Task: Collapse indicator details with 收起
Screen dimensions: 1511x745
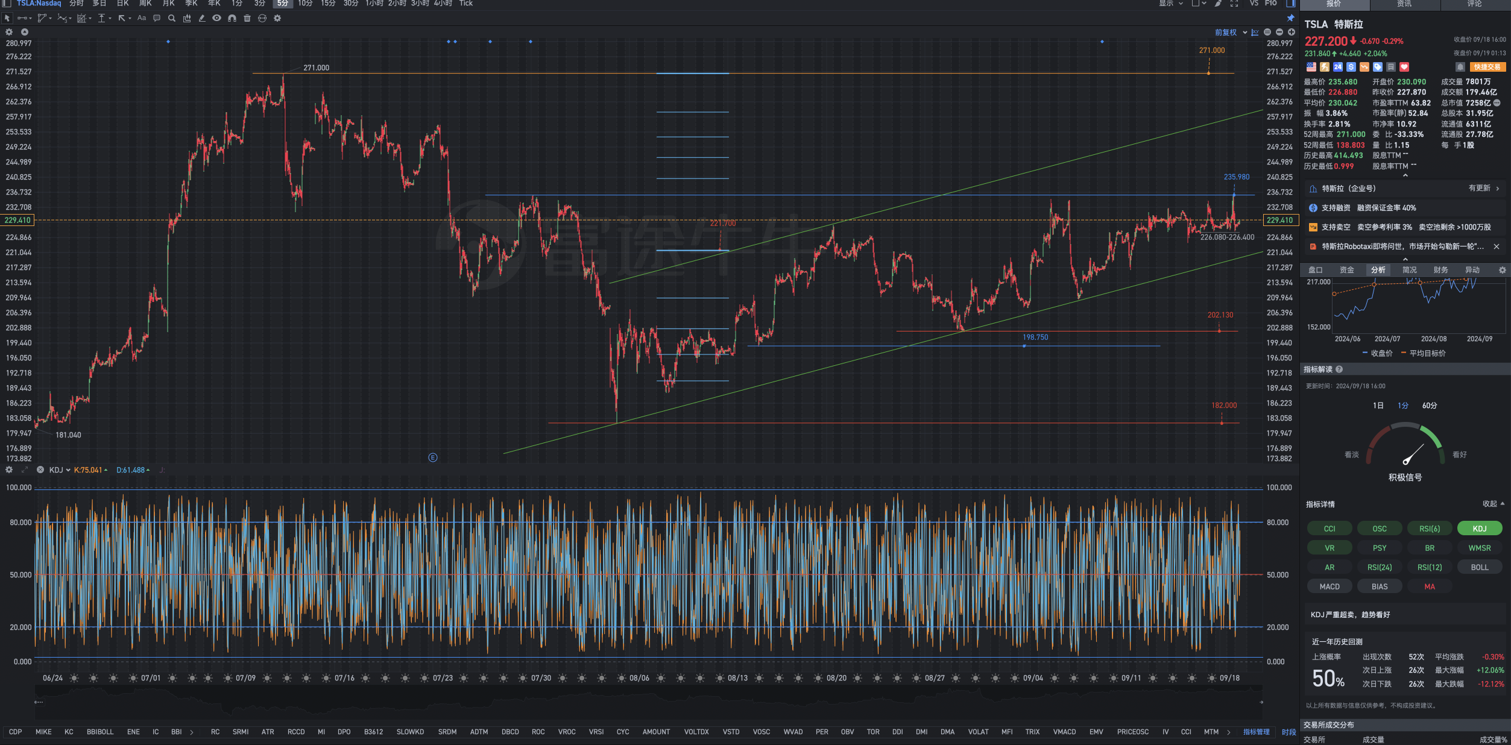Action: coord(1494,504)
